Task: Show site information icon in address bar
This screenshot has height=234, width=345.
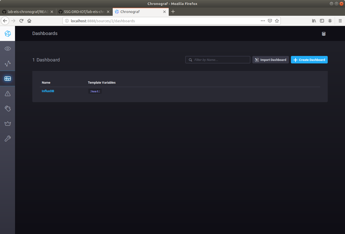Action: pos(67,21)
